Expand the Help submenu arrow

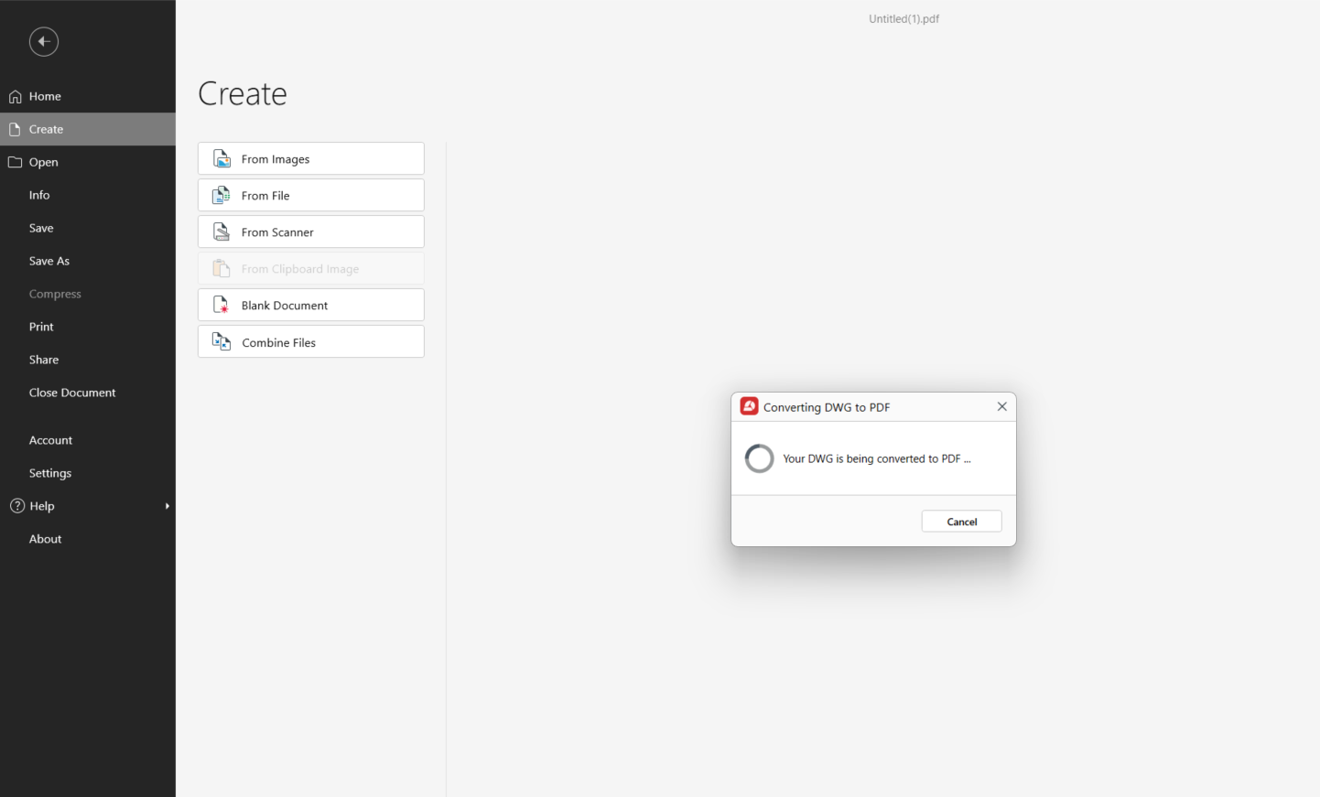[167, 506]
